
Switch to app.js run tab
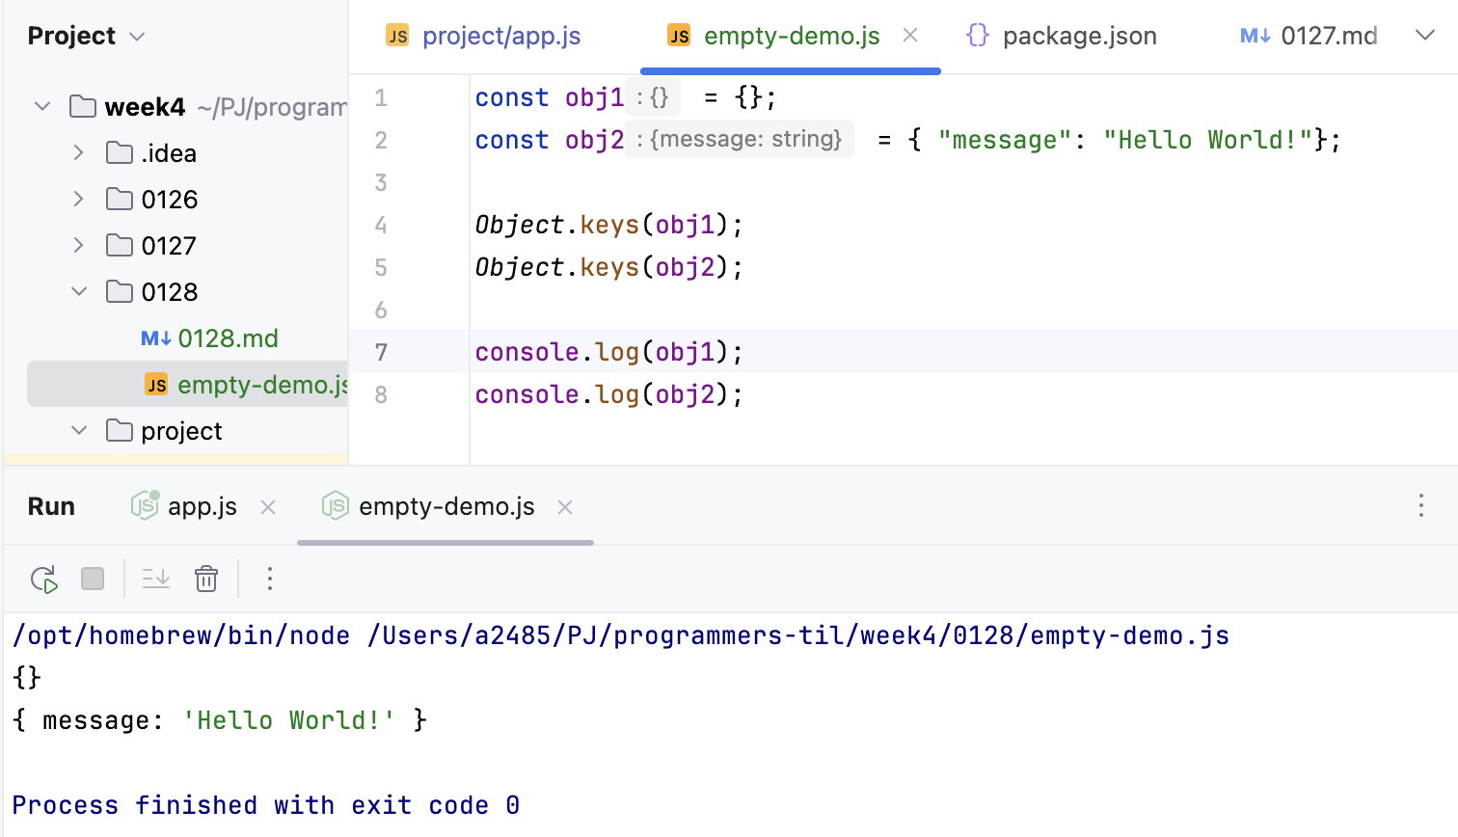coord(202,506)
